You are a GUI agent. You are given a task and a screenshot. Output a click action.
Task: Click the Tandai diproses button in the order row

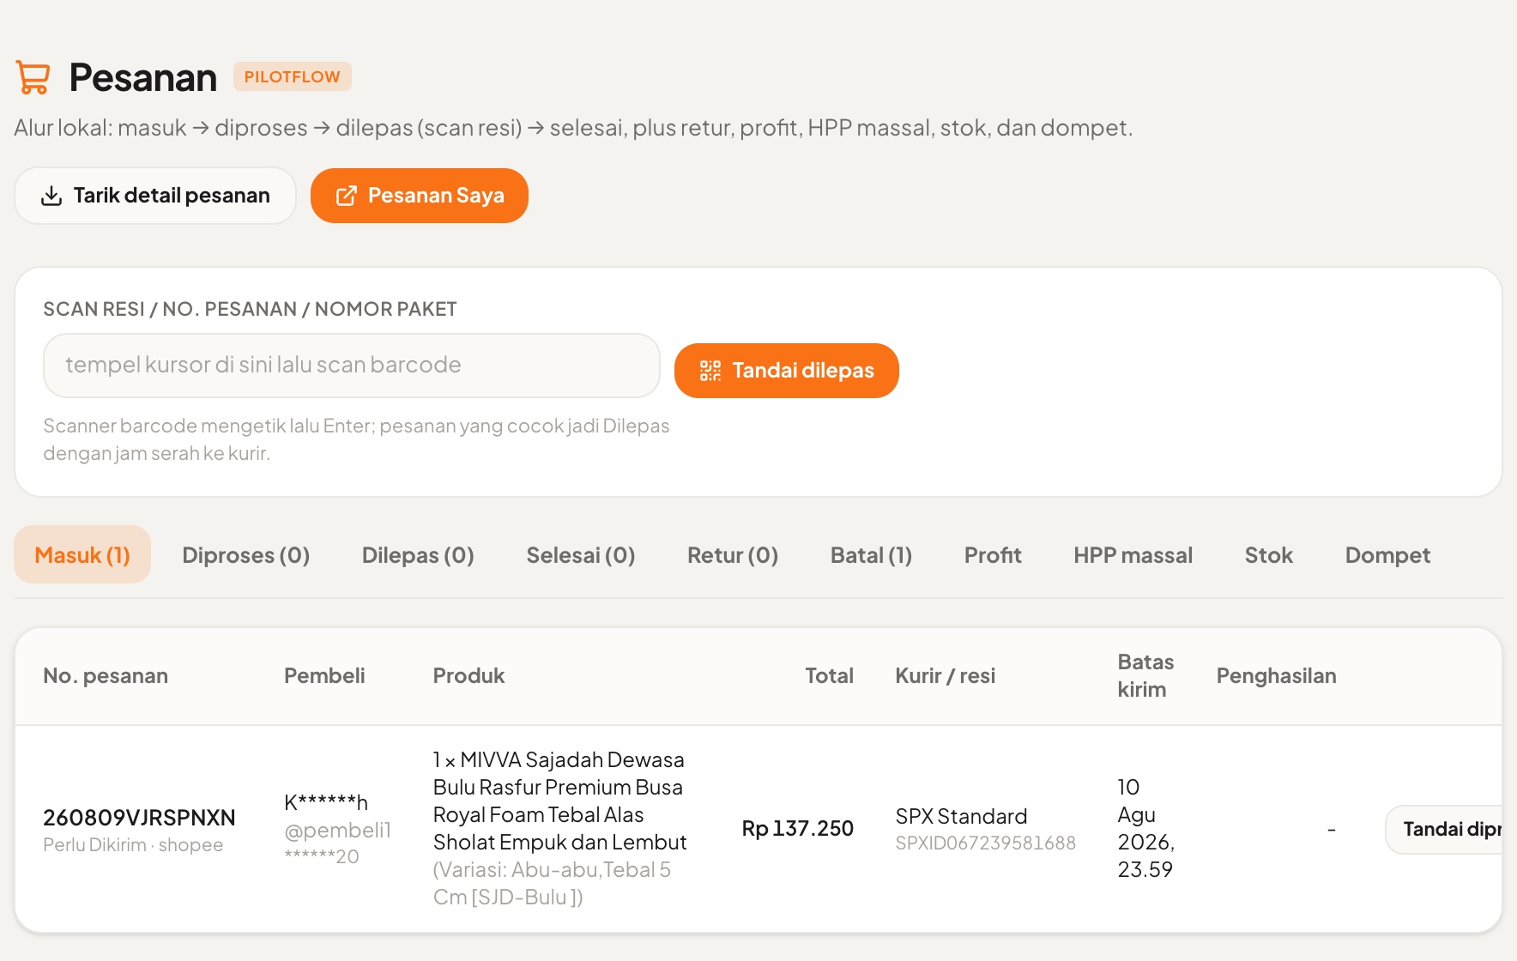pos(1445,829)
